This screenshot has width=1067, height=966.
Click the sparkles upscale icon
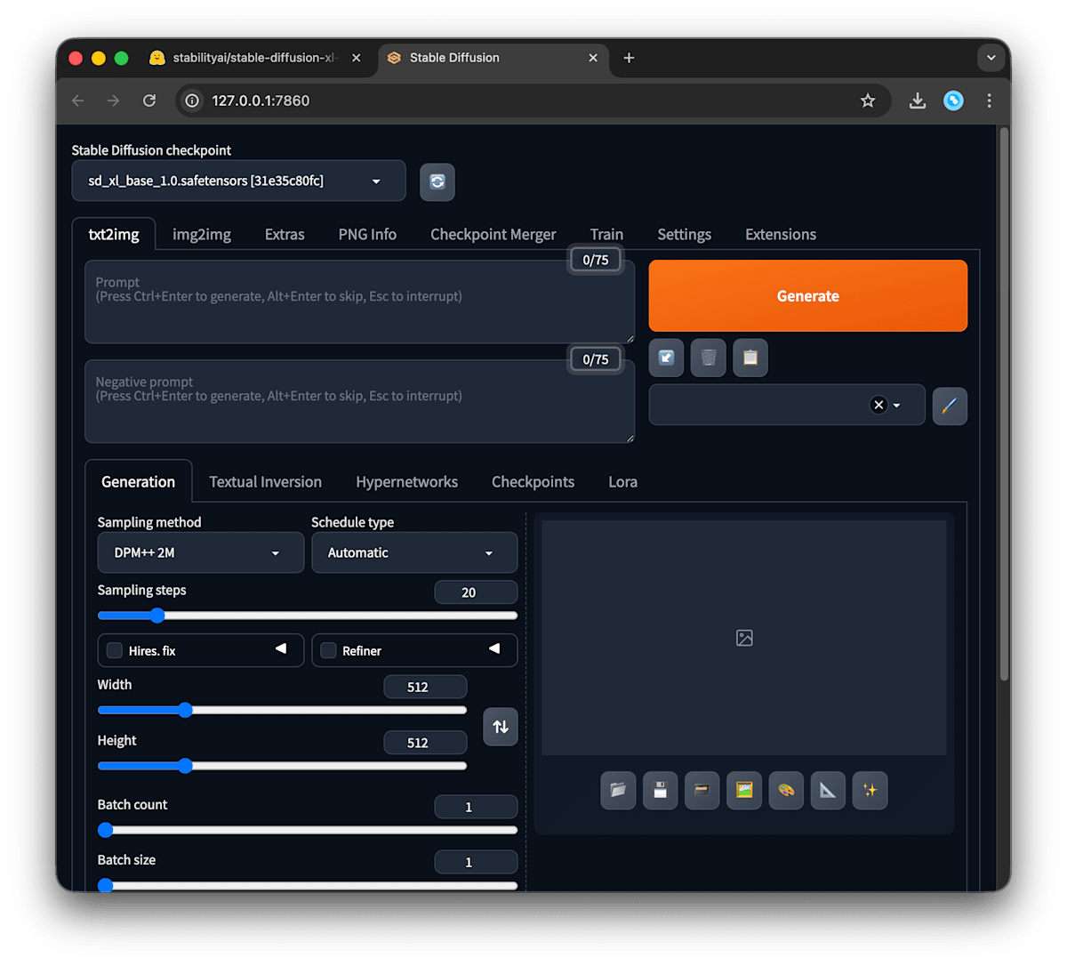click(x=870, y=790)
